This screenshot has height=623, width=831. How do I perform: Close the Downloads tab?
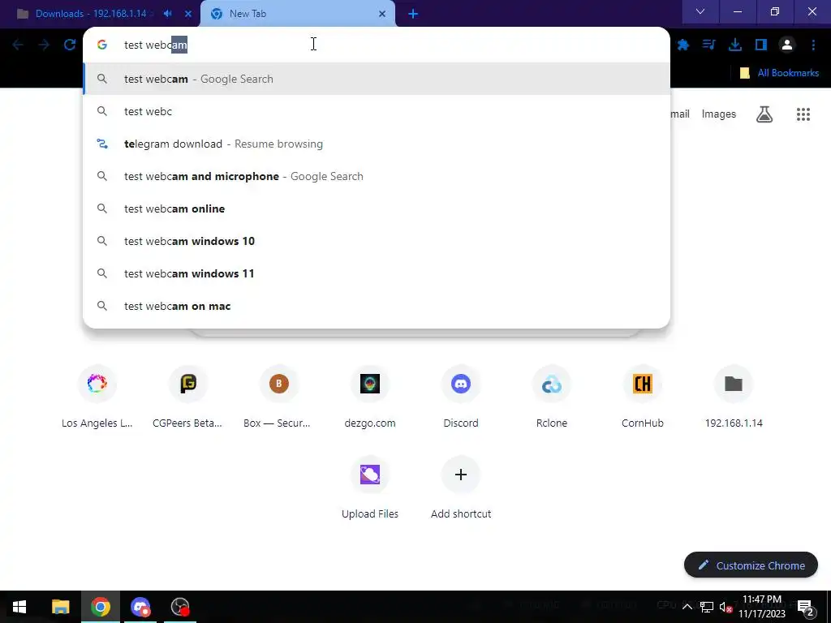(x=188, y=14)
